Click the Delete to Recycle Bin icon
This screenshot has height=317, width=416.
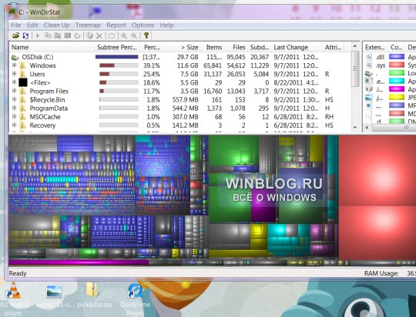tap(89, 35)
